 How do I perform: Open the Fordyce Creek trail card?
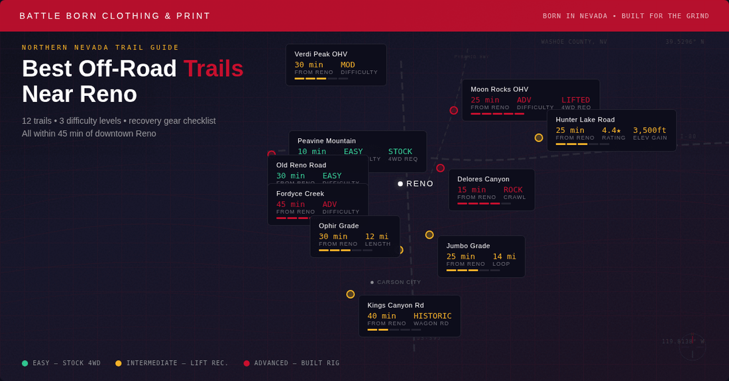pos(317,204)
